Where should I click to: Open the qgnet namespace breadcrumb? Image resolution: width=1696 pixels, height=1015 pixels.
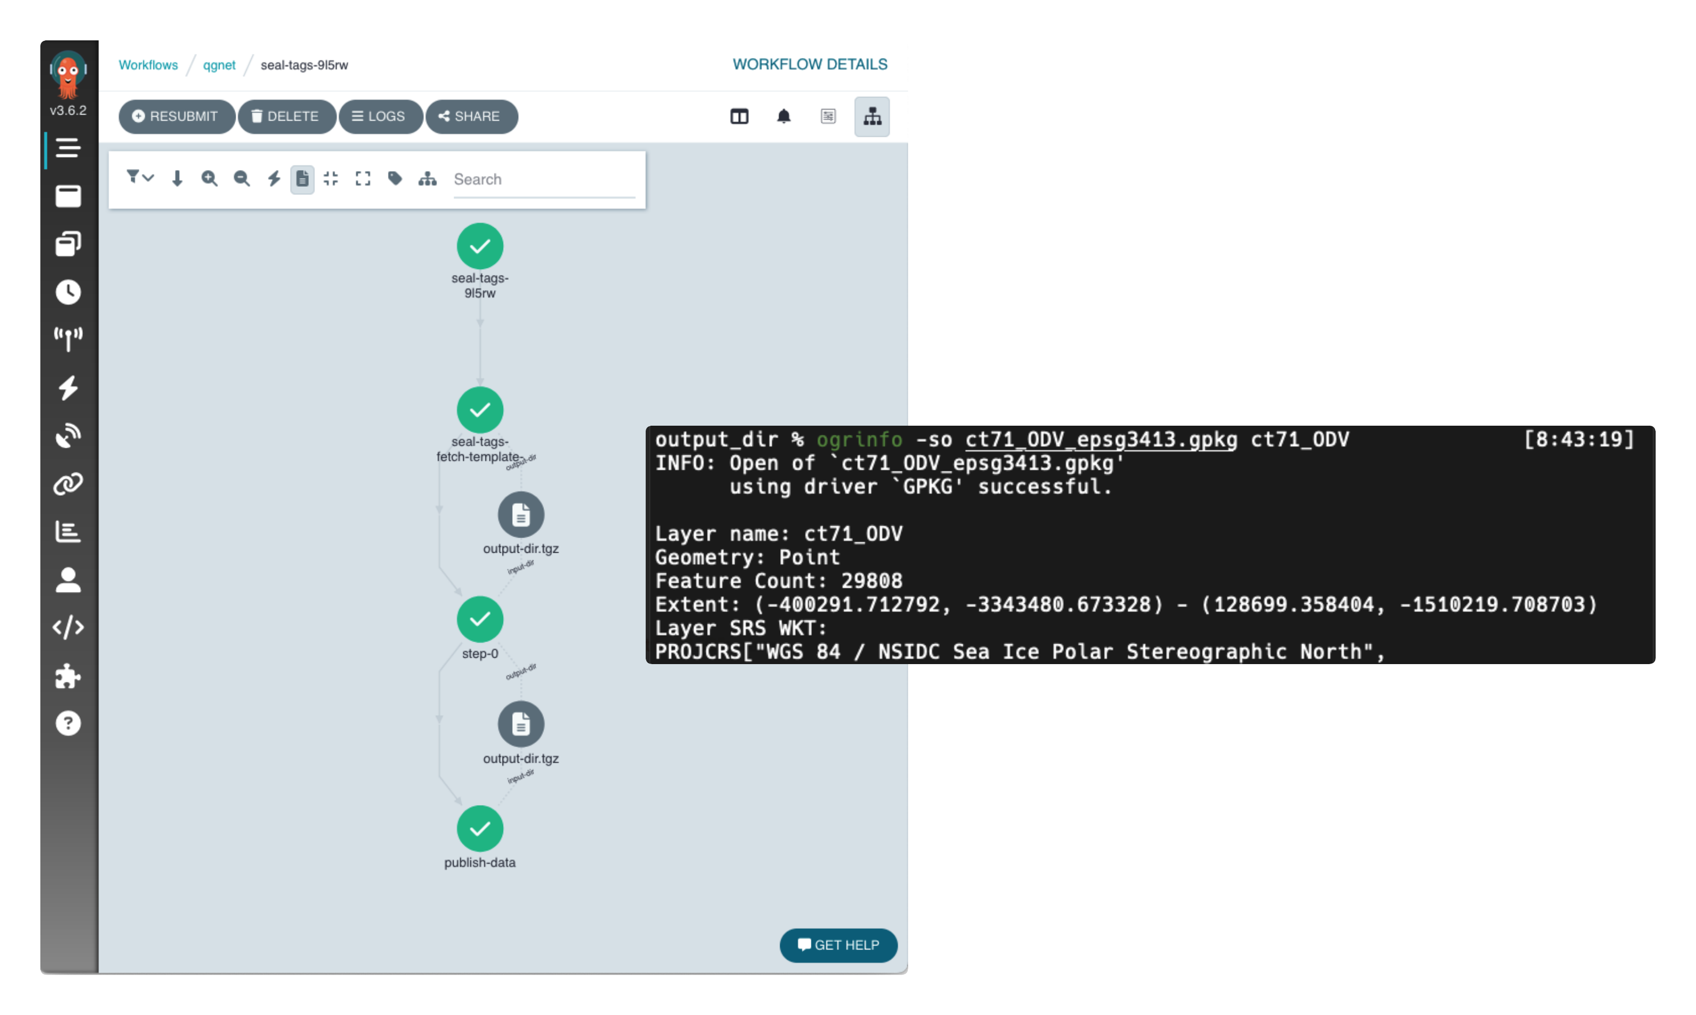click(219, 65)
